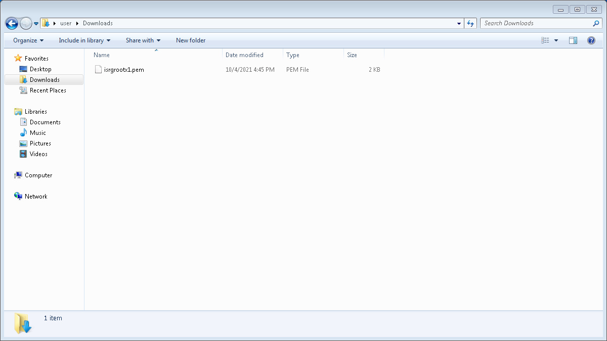Click the '1 item' status text
This screenshot has width=607, height=341.
click(53, 318)
